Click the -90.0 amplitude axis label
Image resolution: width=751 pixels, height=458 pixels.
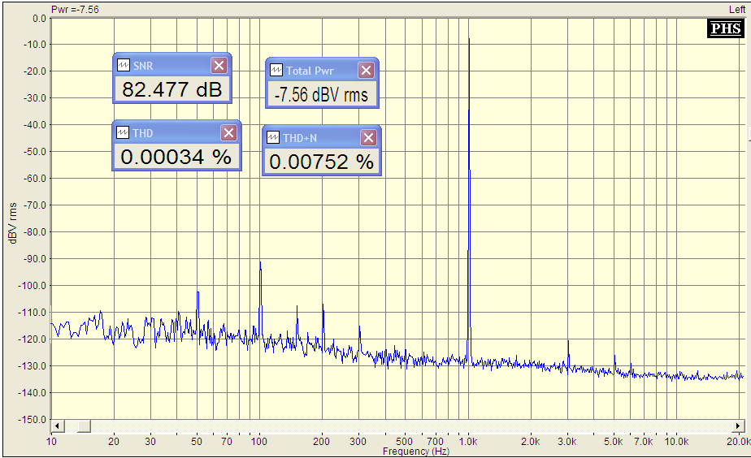coord(34,258)
